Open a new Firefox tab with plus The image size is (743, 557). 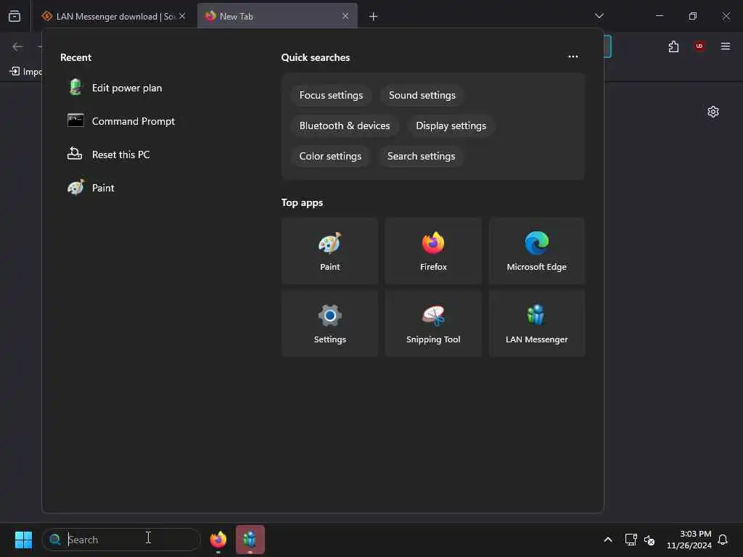click(x=373, y=17)
